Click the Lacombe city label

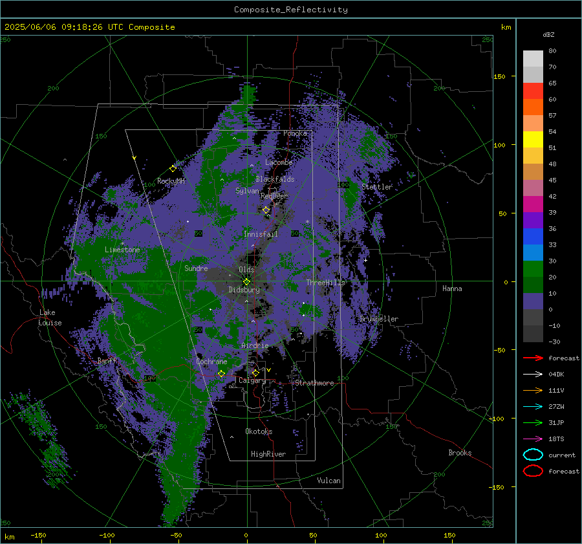[279, 162]
